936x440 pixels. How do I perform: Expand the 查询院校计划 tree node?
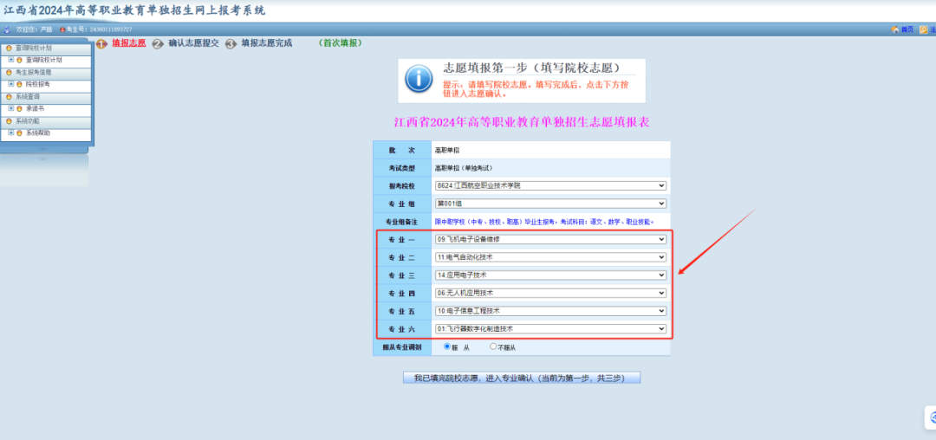(11, 61)
